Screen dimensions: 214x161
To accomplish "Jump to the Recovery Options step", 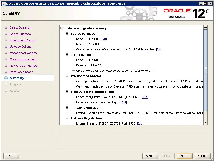I will (x=21, y=72).
